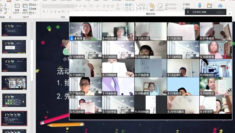
Task: Click the Decrease Indent icon
Action: tap(104, 6)
